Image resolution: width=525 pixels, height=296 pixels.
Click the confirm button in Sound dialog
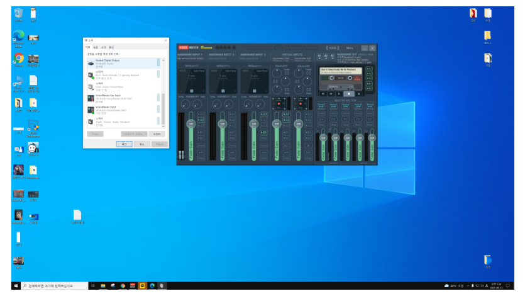tap(124, 144)
